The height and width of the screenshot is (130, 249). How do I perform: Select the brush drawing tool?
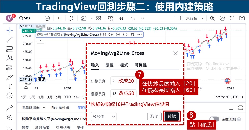10,77
